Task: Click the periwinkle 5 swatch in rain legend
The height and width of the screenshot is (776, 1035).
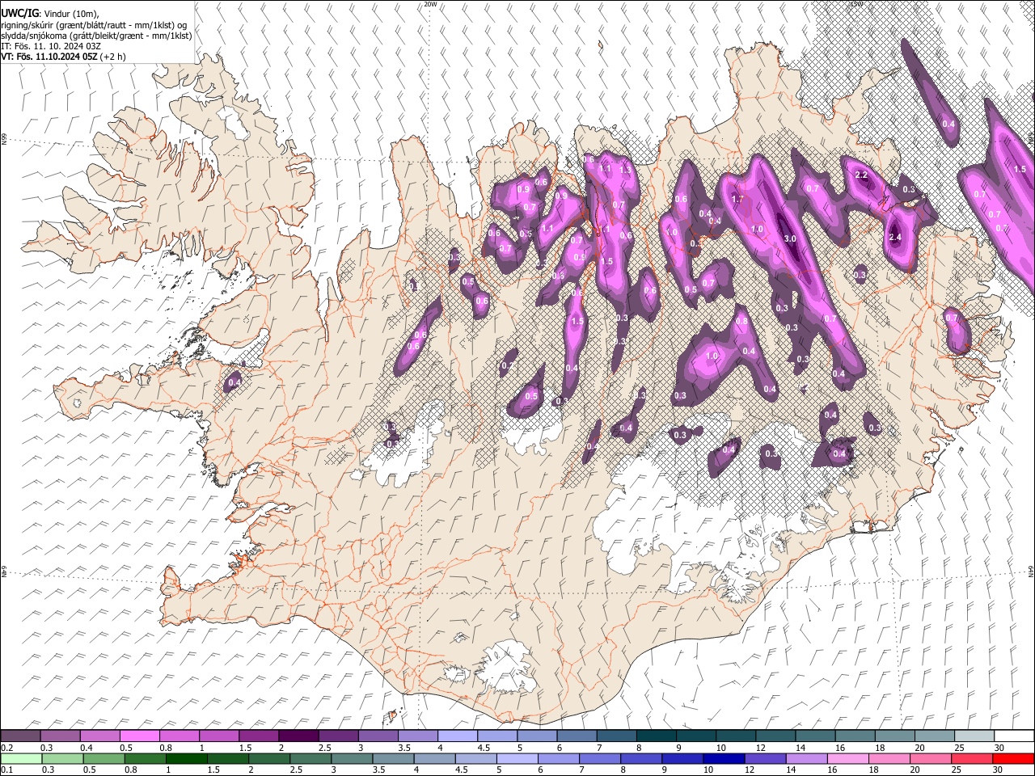Action: [517, 758]
